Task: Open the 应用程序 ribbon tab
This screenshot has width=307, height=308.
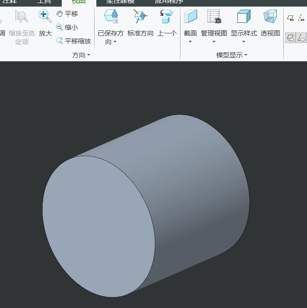Action: [169, 2]
